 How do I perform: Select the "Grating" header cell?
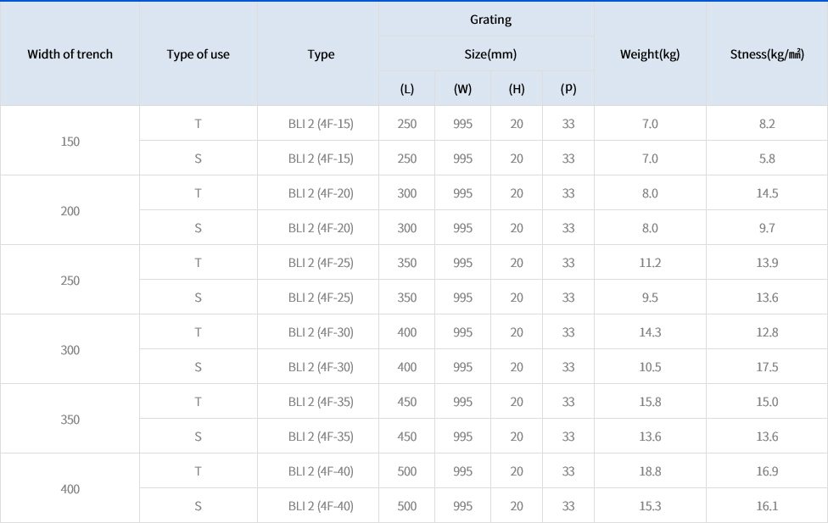click(x=490, y=19)
